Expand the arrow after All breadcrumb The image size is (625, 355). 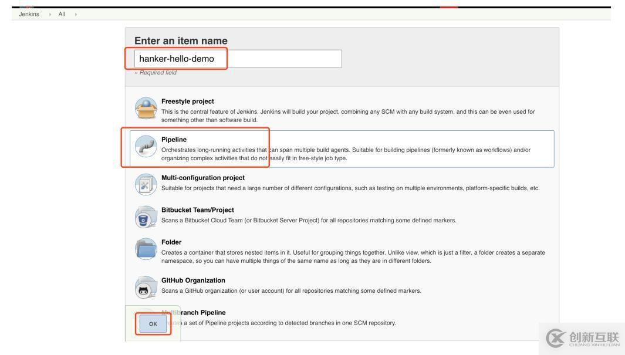[76, 14]
